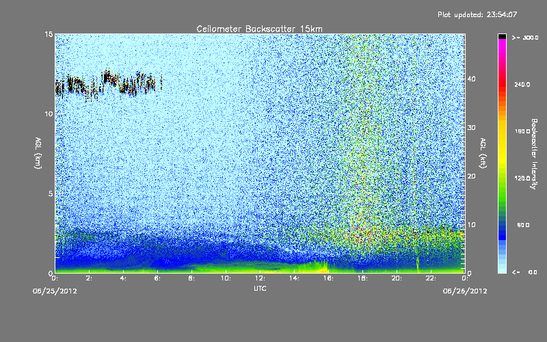This screenshot has height=342, width=547.
Task: Click the 20: hour tick label
Action: (397, 278)
